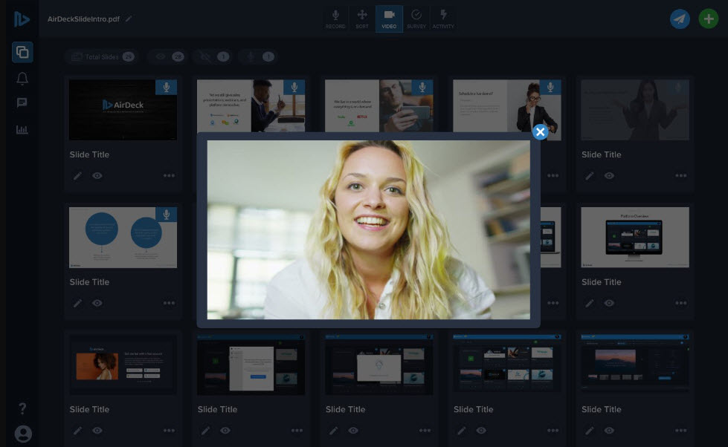Click the AirDeck logo in the sidebar
The width and height of the screenshot is (728, 447).
click(x=22, y=19)
